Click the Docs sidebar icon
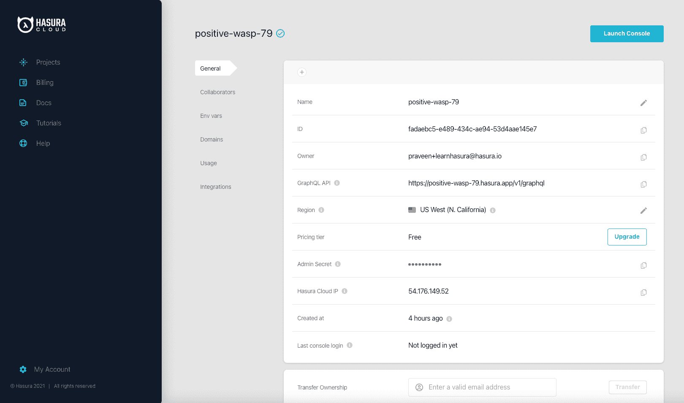The height and width of the screenshot is (403, 684). [23, 103]
